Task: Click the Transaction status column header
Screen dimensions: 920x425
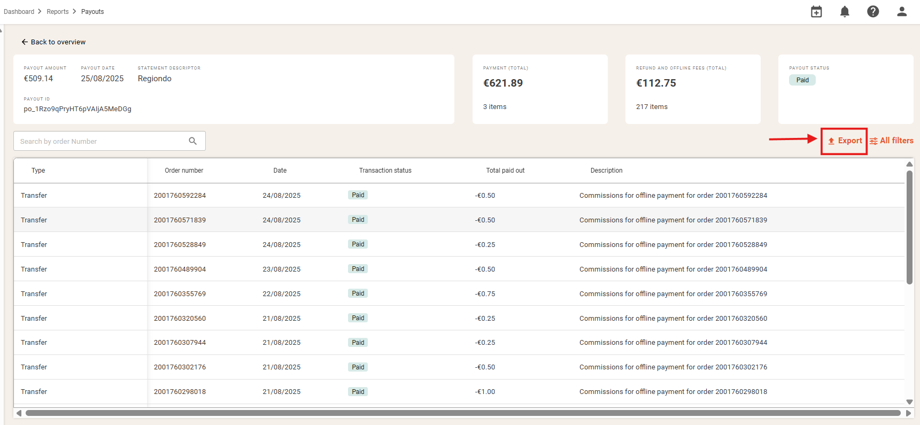Action: click(x=385, y=171)
